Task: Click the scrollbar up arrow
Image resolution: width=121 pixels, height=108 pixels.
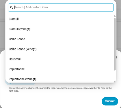Action: (x=115, y=16)
